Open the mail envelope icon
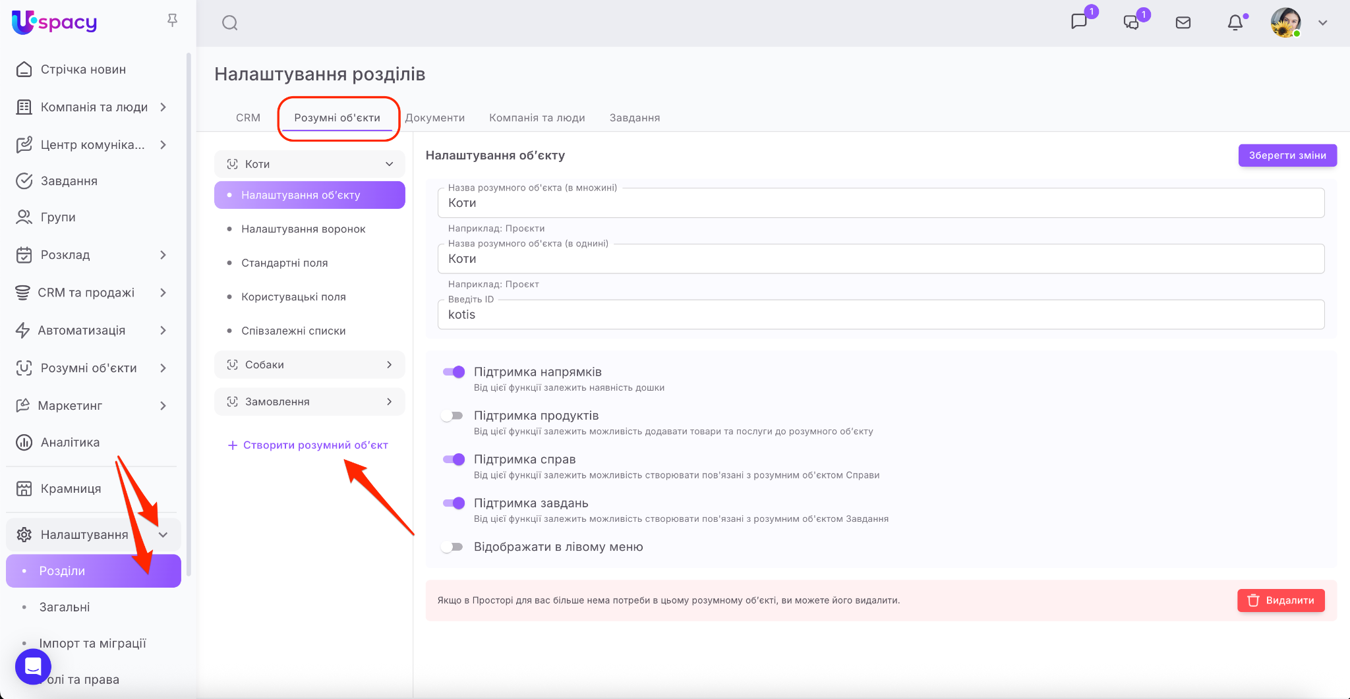 click(1183, 23)
